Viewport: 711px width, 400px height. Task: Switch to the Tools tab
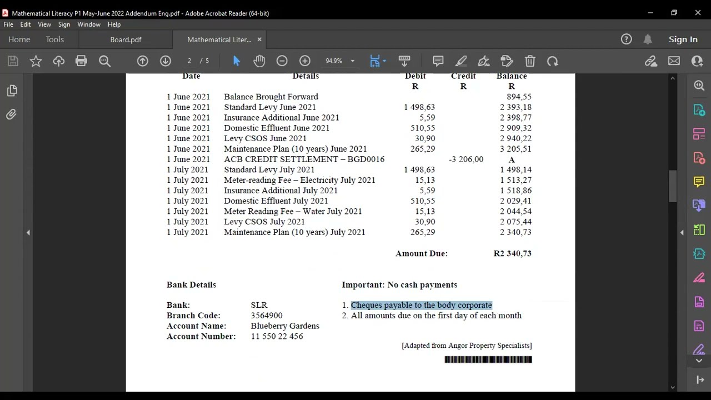tap(55, 39)
